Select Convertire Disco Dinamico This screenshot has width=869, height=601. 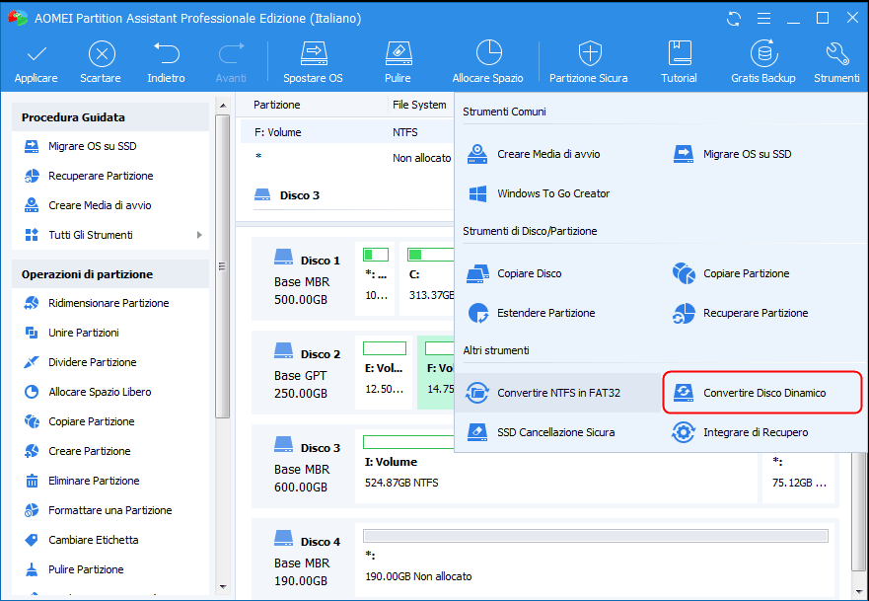pyautogui.click(x=762, y=393)
